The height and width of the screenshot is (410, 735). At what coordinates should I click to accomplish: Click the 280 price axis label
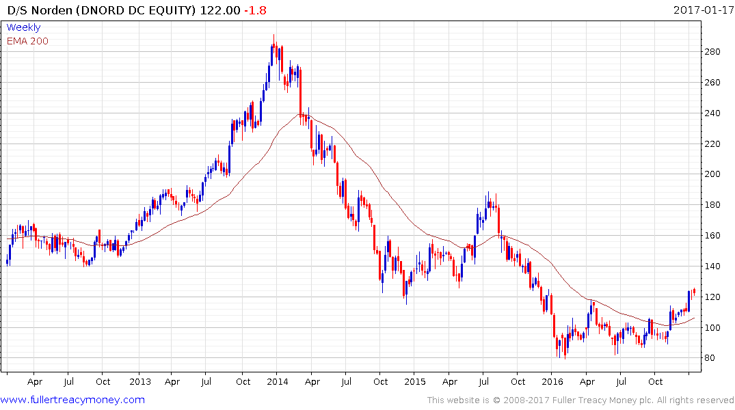tap(712, 51)
